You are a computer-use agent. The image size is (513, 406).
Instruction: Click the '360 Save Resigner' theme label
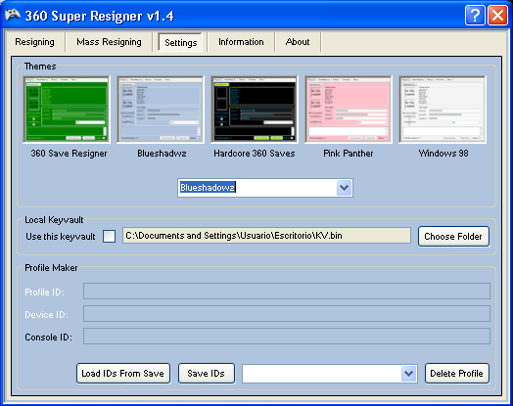(x=70, y=154)
